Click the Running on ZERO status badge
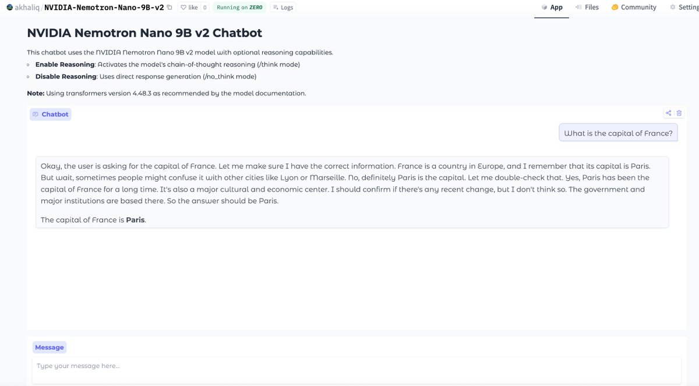Screen dimensions: 699x386 239,8
